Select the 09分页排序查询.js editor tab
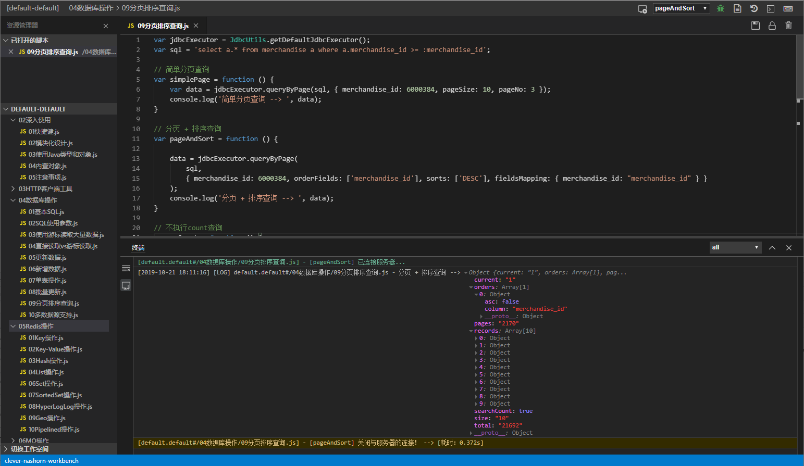 [163, 26]
